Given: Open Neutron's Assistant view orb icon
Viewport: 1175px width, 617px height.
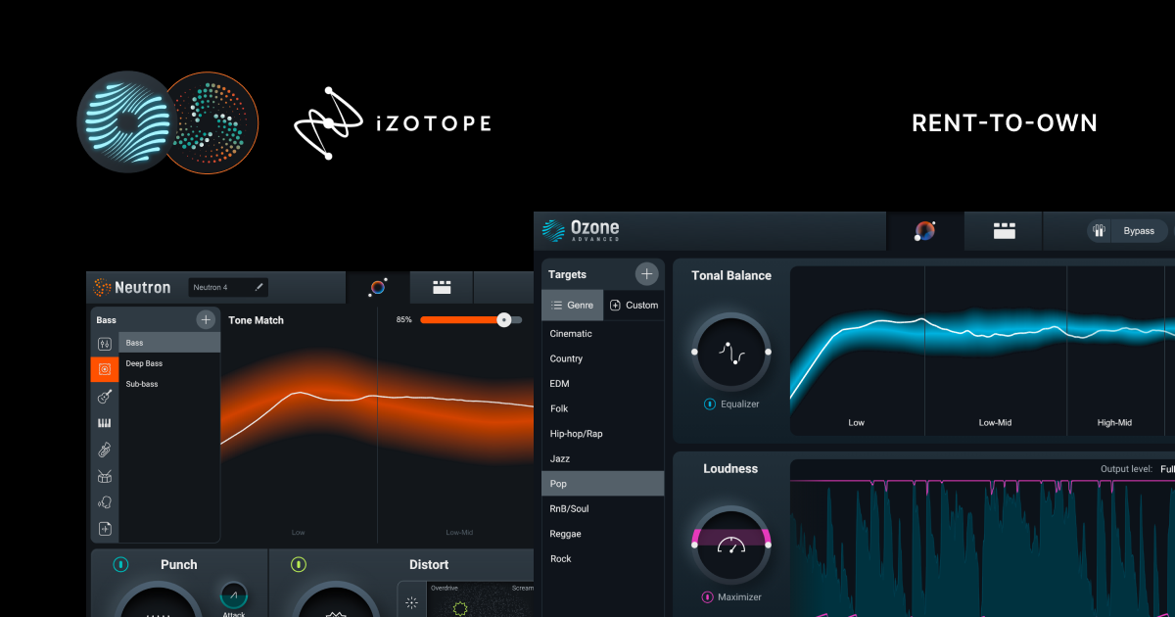Looking at the screenshot, I should (378, 287).
